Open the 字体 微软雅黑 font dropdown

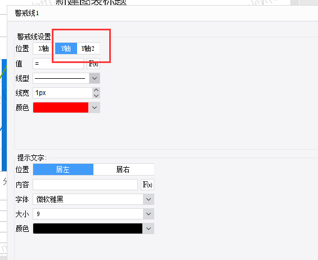point(149,199)
